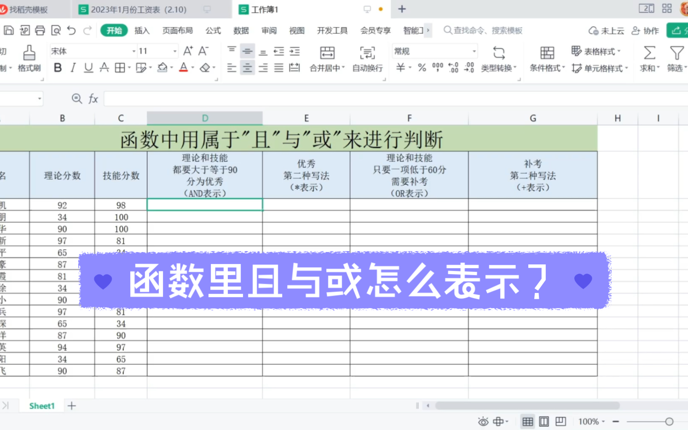Decrease font size with A- icon
This screenshot has width=688, height=430.
pos(203,51)
